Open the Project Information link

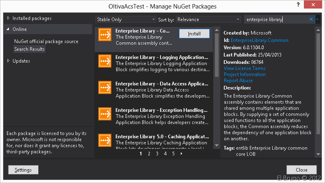click(x=245, y=74)
